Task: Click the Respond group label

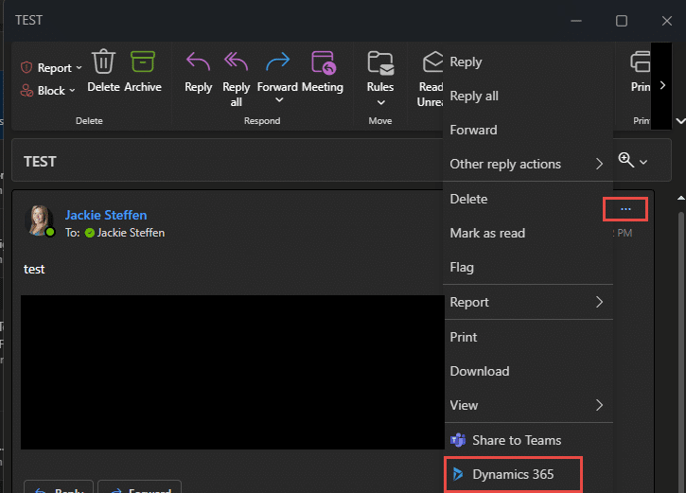Action: click(262, 121)
